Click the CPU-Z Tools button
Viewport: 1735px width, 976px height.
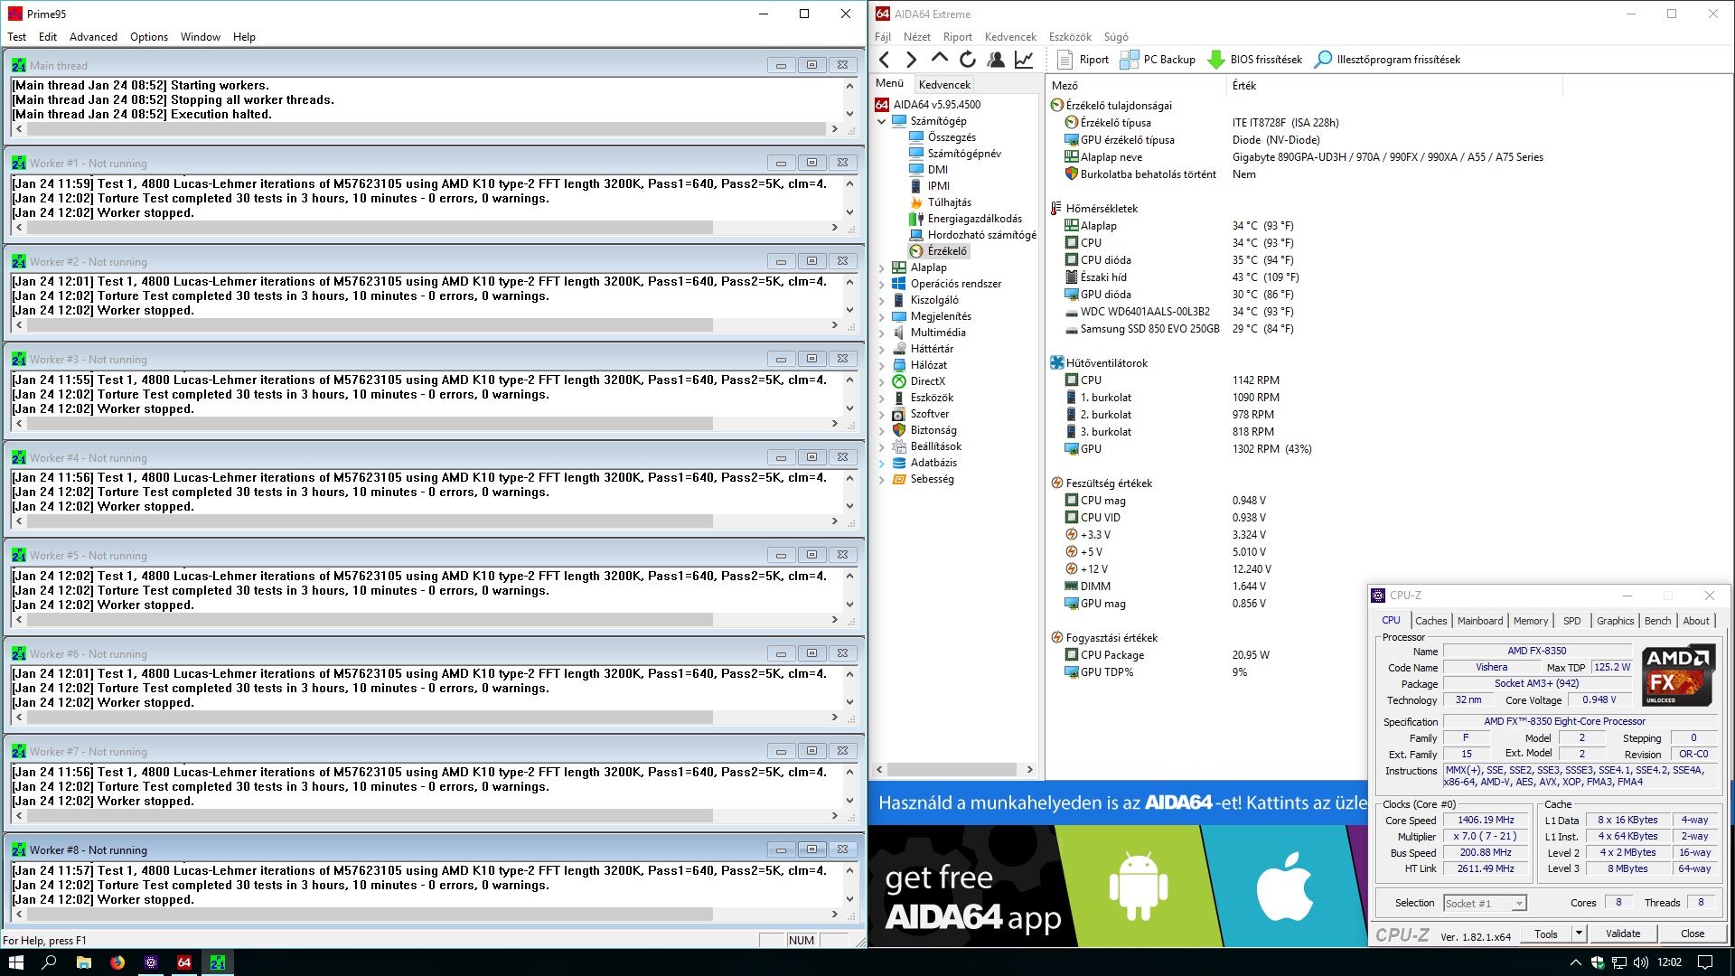pos(1546,934)
